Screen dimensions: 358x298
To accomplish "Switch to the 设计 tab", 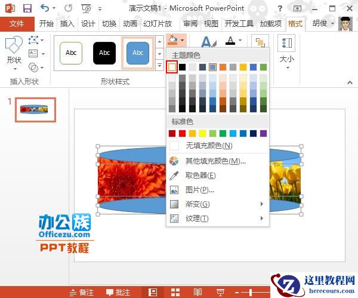I will [x=88, y=23].
